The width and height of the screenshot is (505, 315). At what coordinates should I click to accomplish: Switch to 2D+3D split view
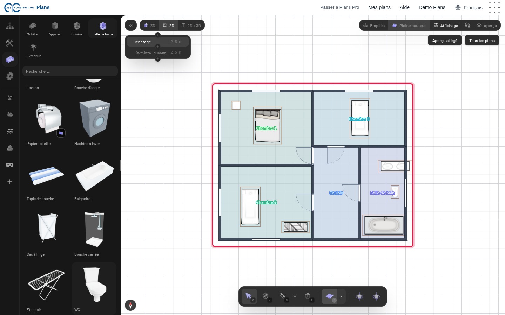pyautogui.click(x=191, y=25)
